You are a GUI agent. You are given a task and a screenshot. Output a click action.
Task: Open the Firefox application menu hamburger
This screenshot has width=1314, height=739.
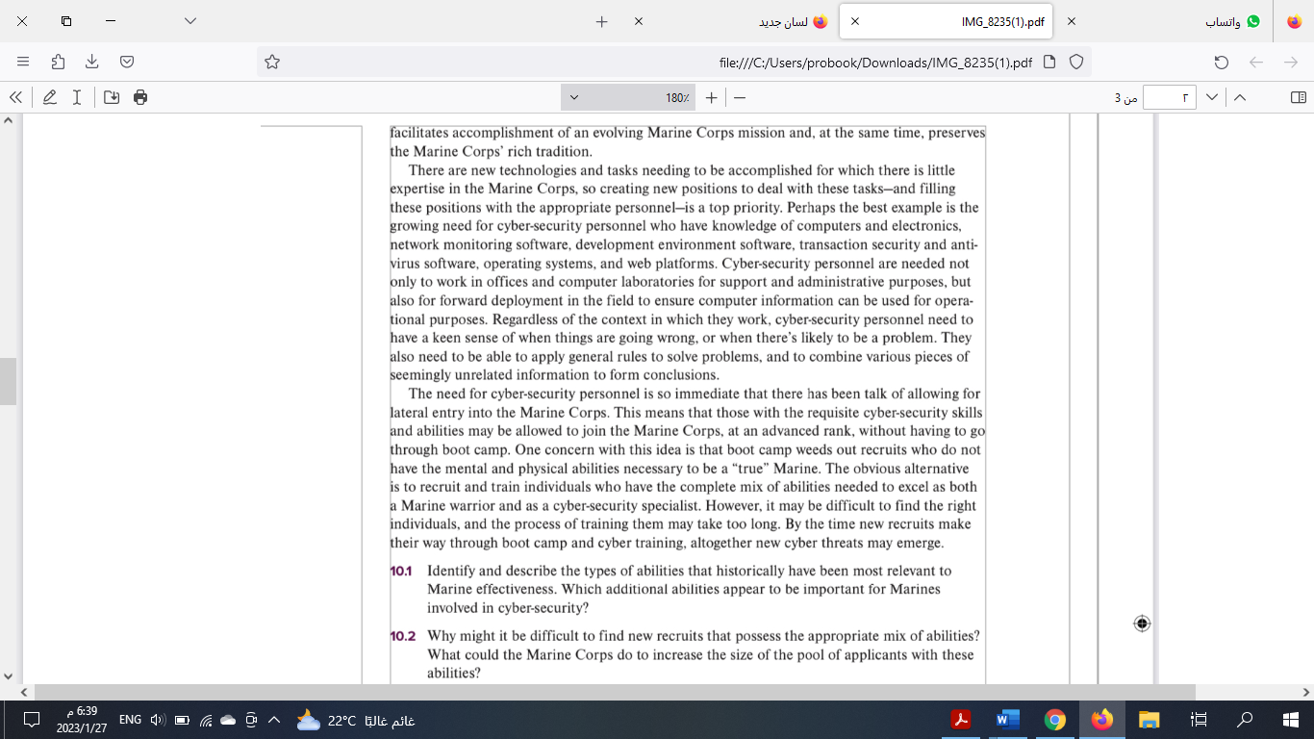[x=23, y=62]
